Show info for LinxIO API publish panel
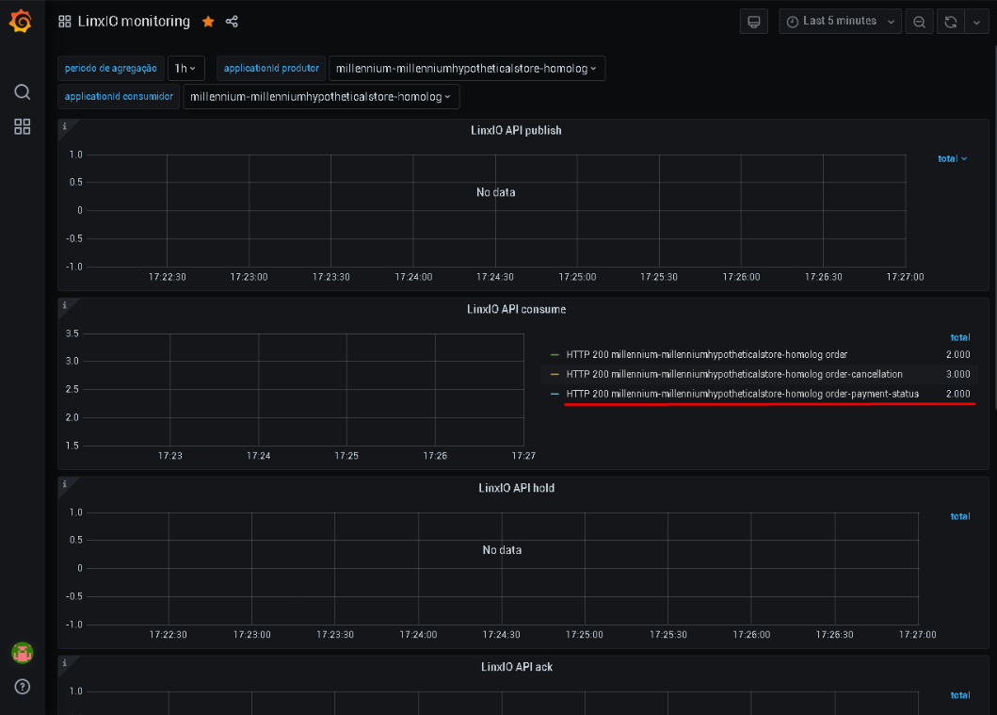 [x=64, y=126]
